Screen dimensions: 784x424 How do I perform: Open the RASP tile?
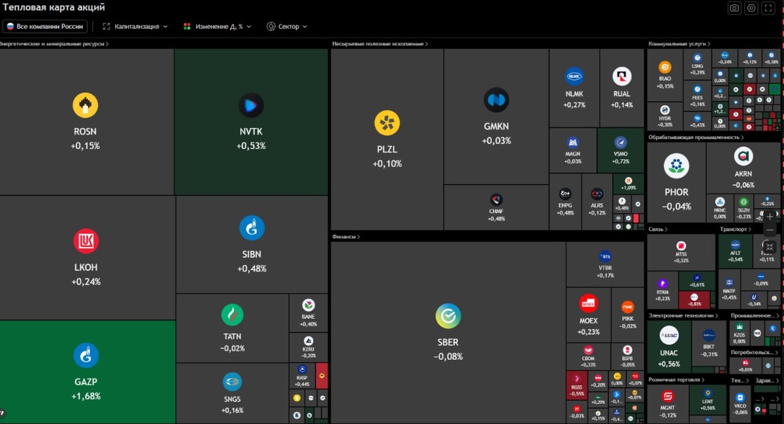tap(302, 376)
